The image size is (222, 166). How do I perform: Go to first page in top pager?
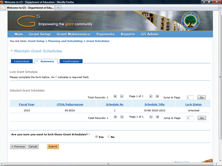pos(115,96)
